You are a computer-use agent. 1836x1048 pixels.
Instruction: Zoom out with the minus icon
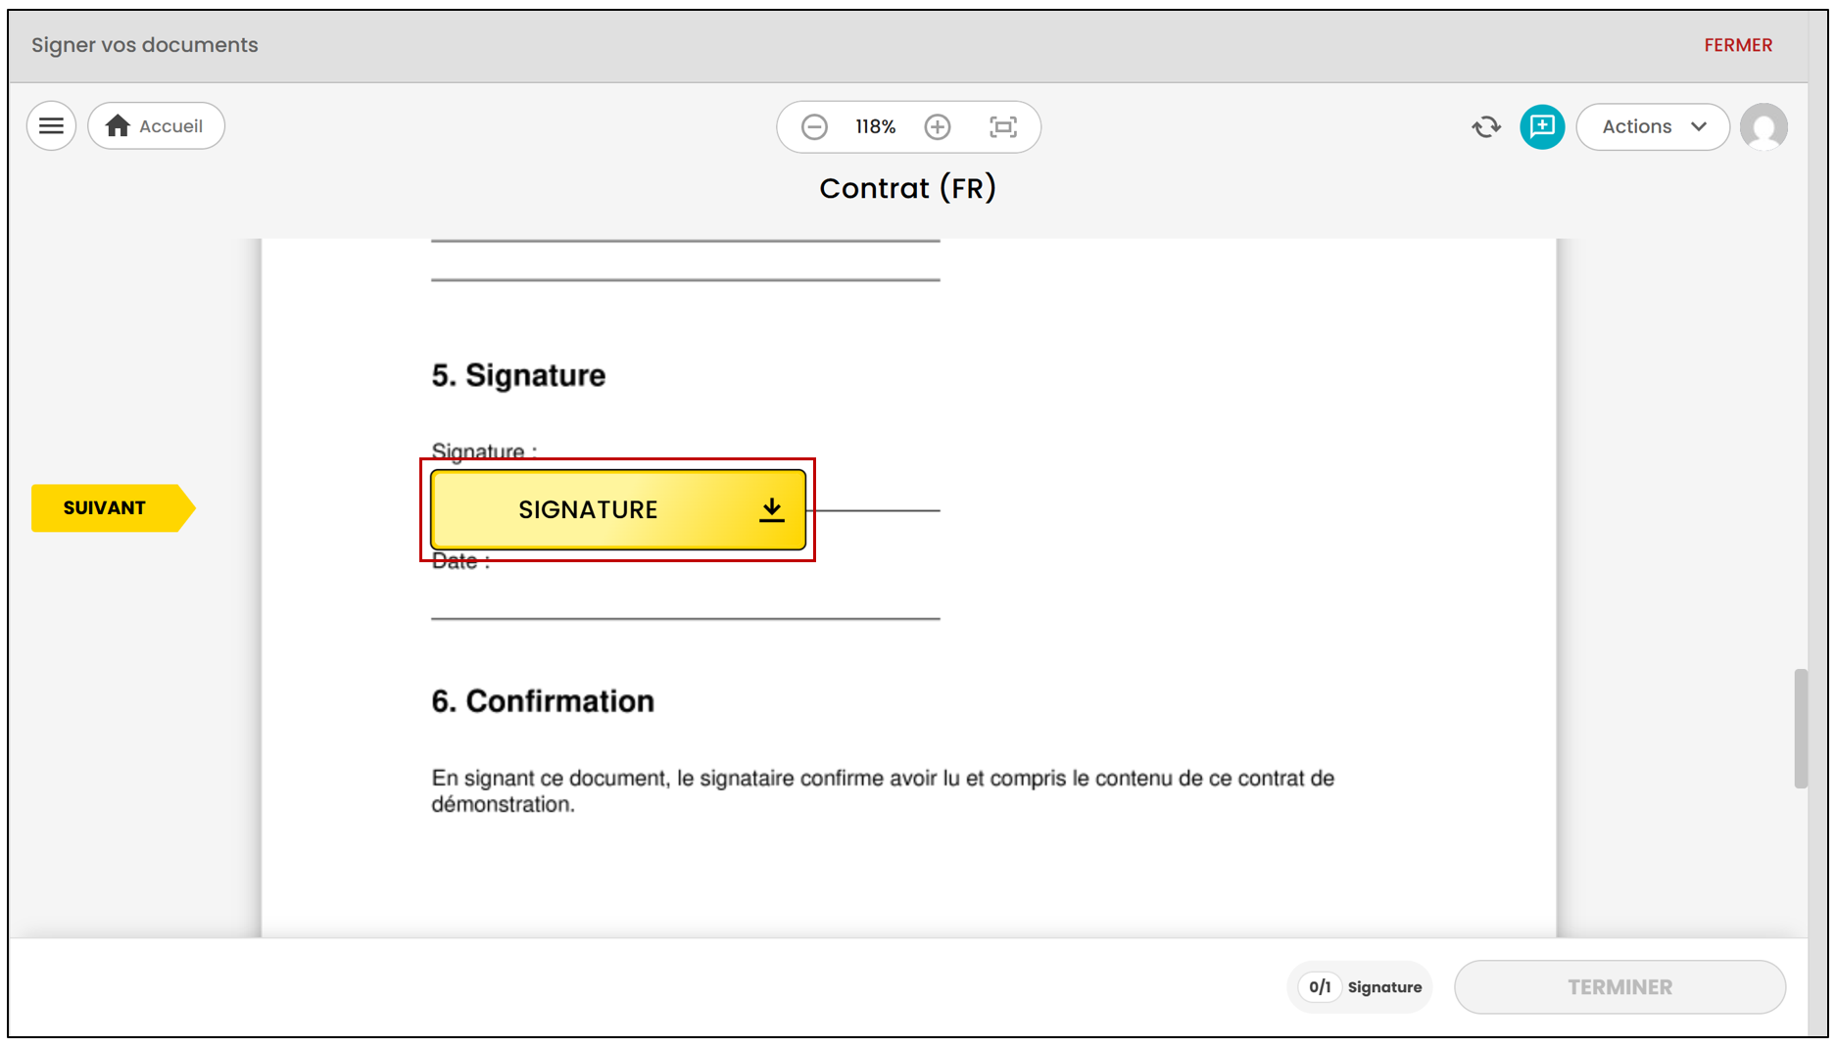(814, 127)
